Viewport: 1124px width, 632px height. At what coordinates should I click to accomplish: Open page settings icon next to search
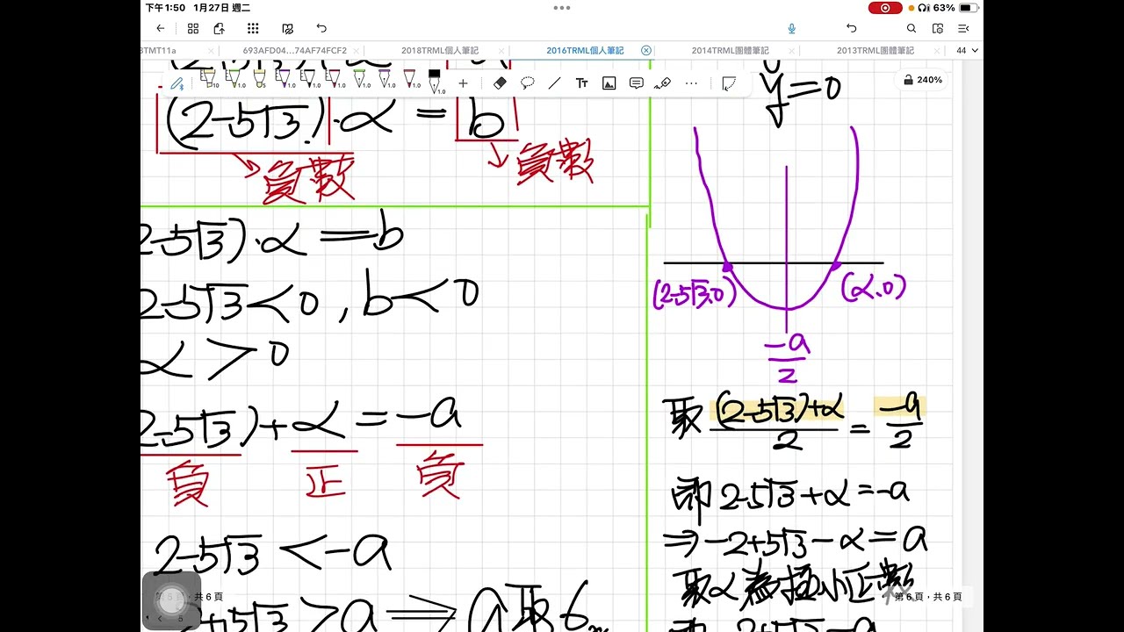click(x=937, y=28)
